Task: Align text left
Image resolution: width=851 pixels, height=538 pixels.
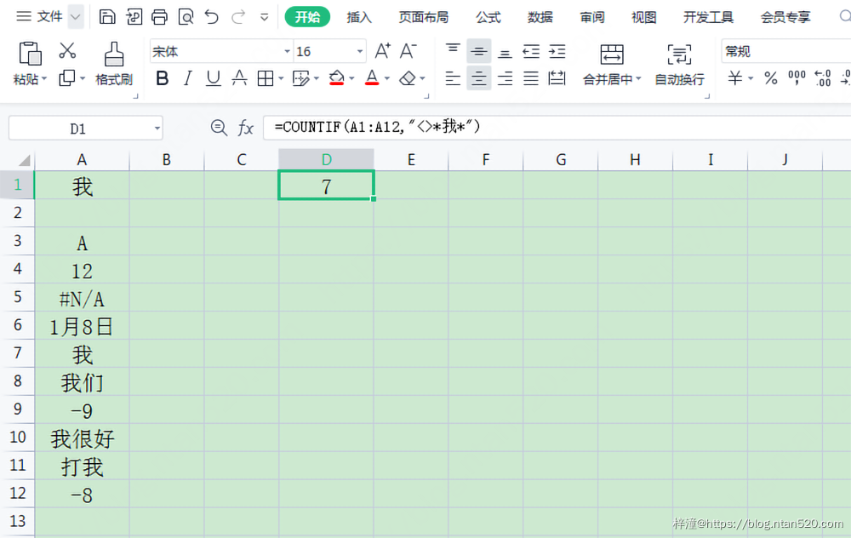Action: point(453,78)
